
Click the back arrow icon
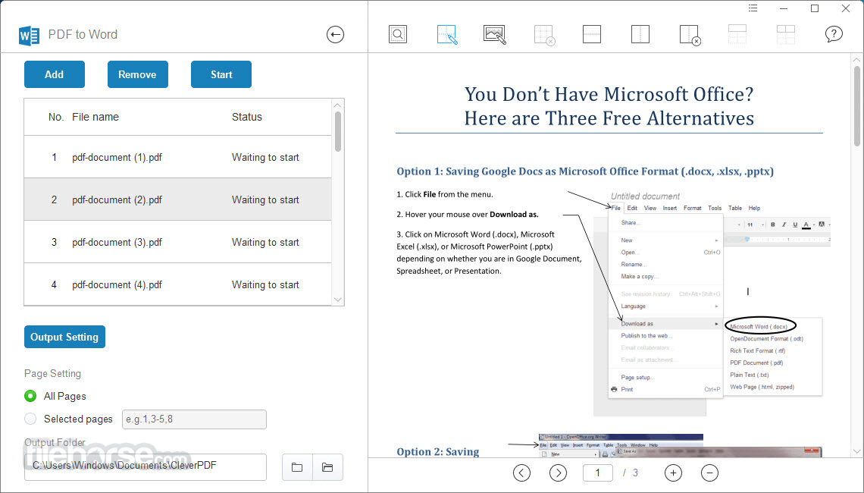coord(335,35)
